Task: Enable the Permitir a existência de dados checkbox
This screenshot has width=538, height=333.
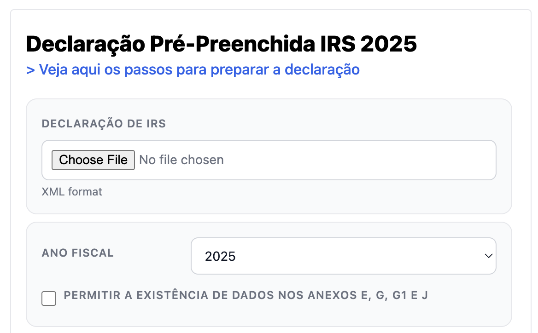Action: pyautogui.click(x=49, y=299)
